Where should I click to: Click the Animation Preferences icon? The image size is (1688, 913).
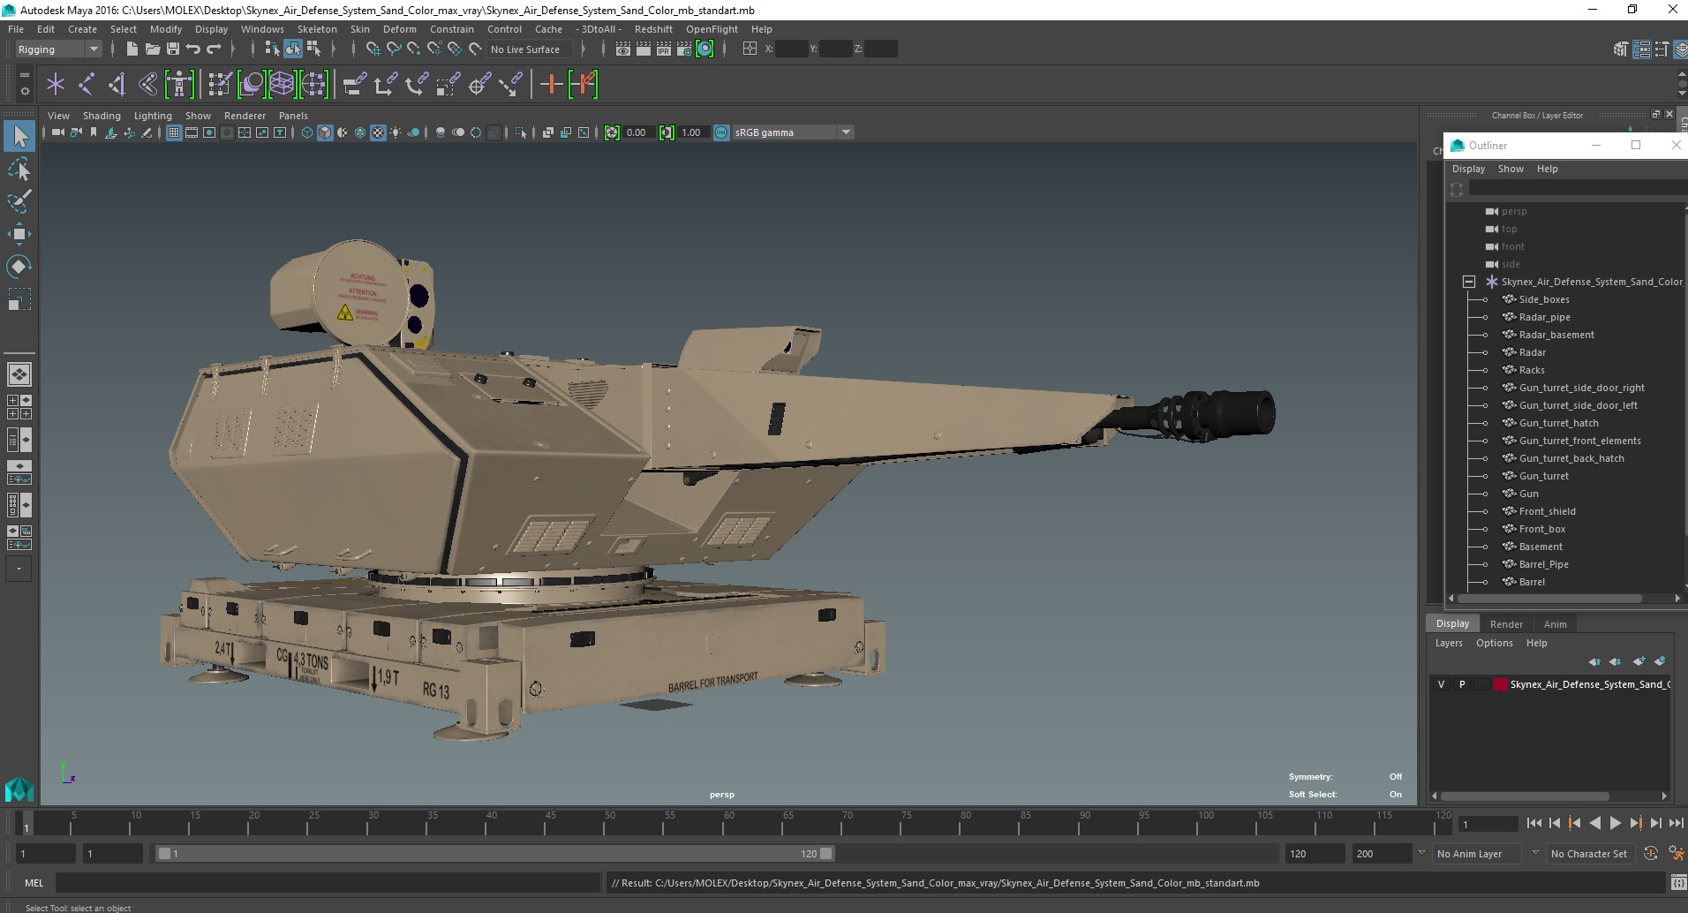click(x=1676, y=854)
